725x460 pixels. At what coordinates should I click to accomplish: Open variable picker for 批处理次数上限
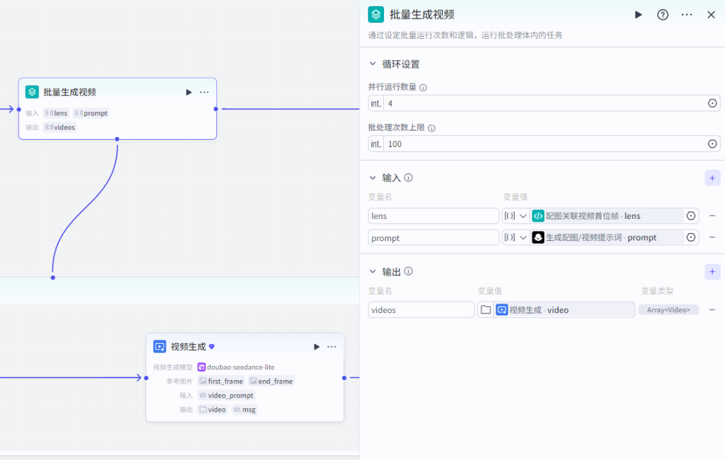point(712,144)
